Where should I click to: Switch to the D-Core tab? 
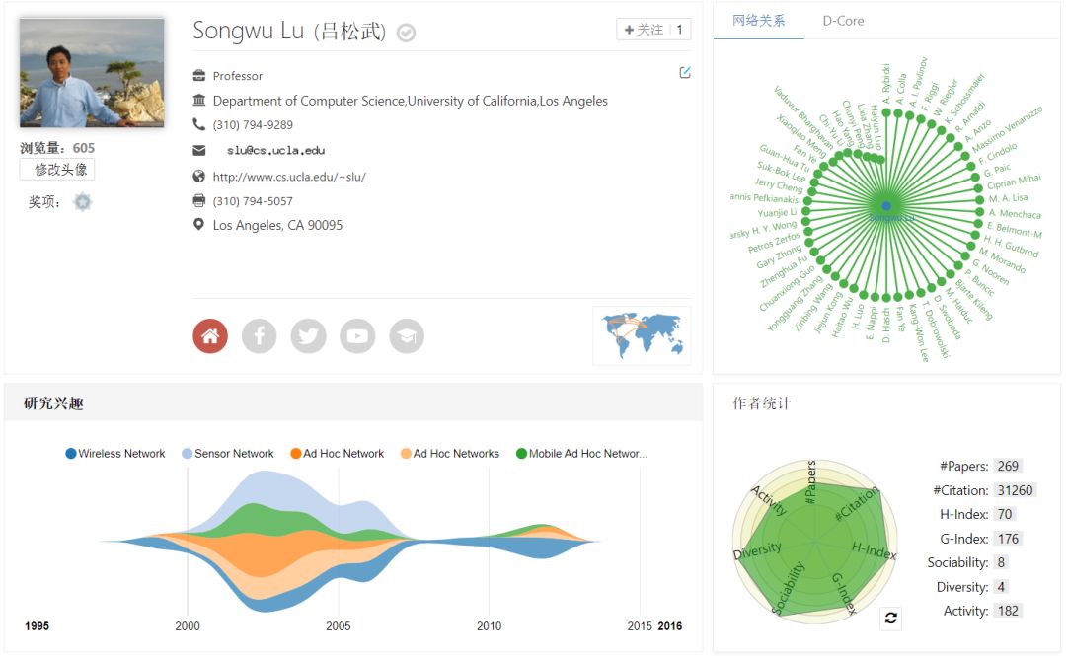pos(843,21)
